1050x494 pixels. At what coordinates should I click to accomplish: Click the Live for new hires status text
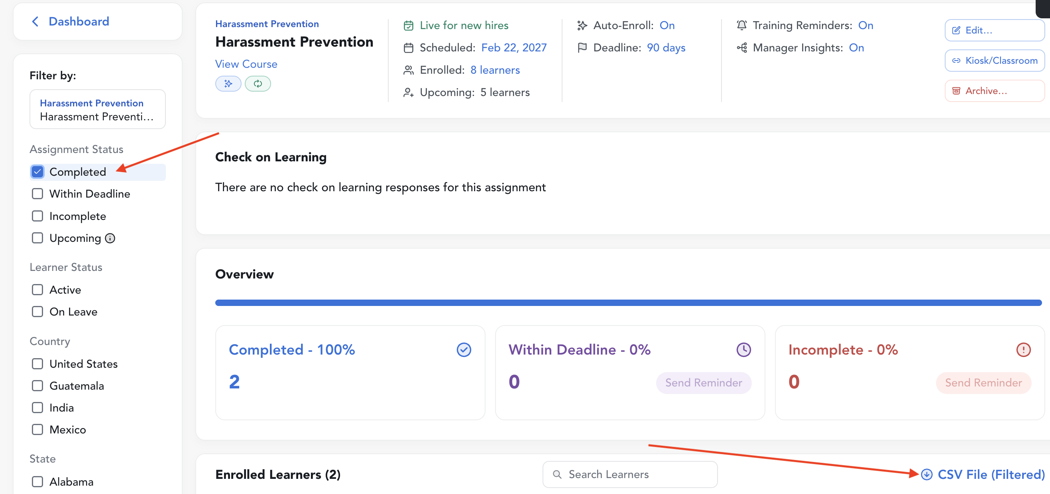coord(464,25)
